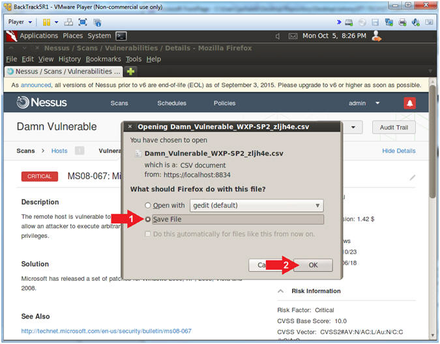Enter VMware full screen mode icon

click(83, 22)
